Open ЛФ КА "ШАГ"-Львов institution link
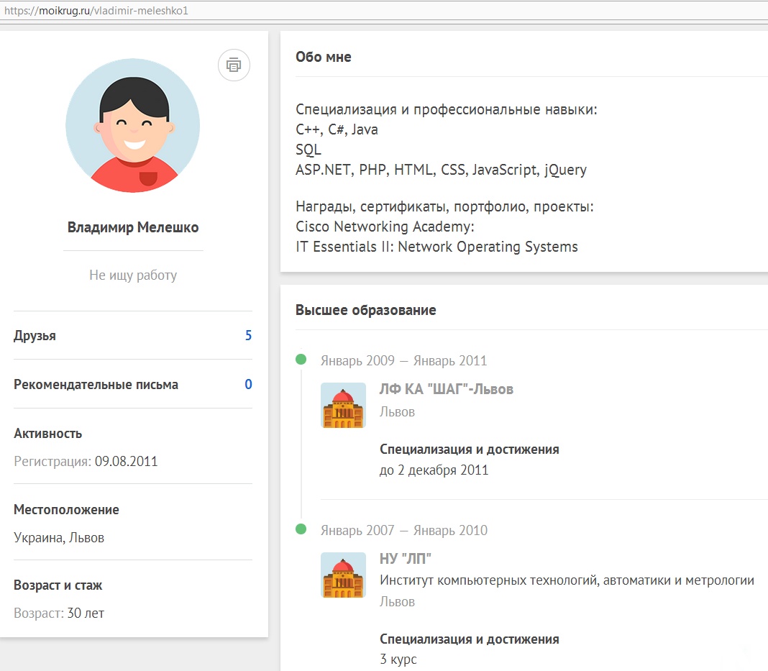The image size is (768, 671). point(447,389)
